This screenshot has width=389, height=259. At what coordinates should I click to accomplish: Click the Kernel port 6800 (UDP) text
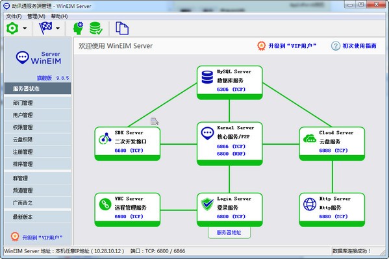(231, 154)
